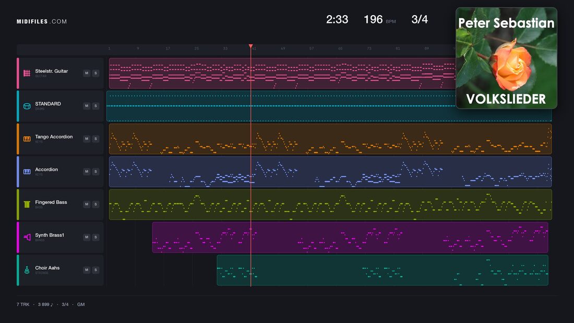Image resolution: width=574 pixels, height=323 pixels.
Task: Solo the Tango Accordion track
Action: (95, 139)
